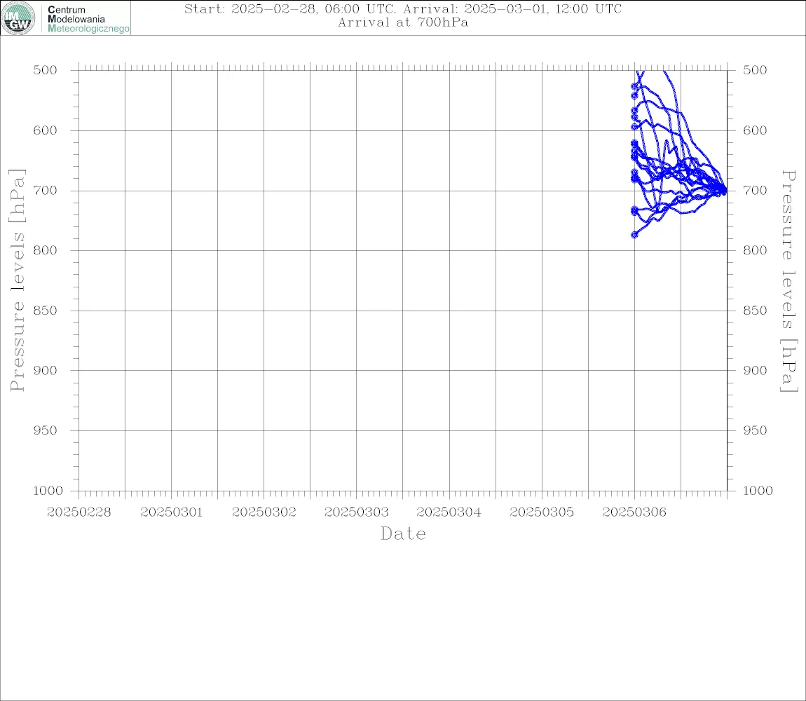This screenshot has height=701, width=806.
Task: Click the Centrum Modelowania Meteorologicznego title
Action: click(x=88, y=19)
